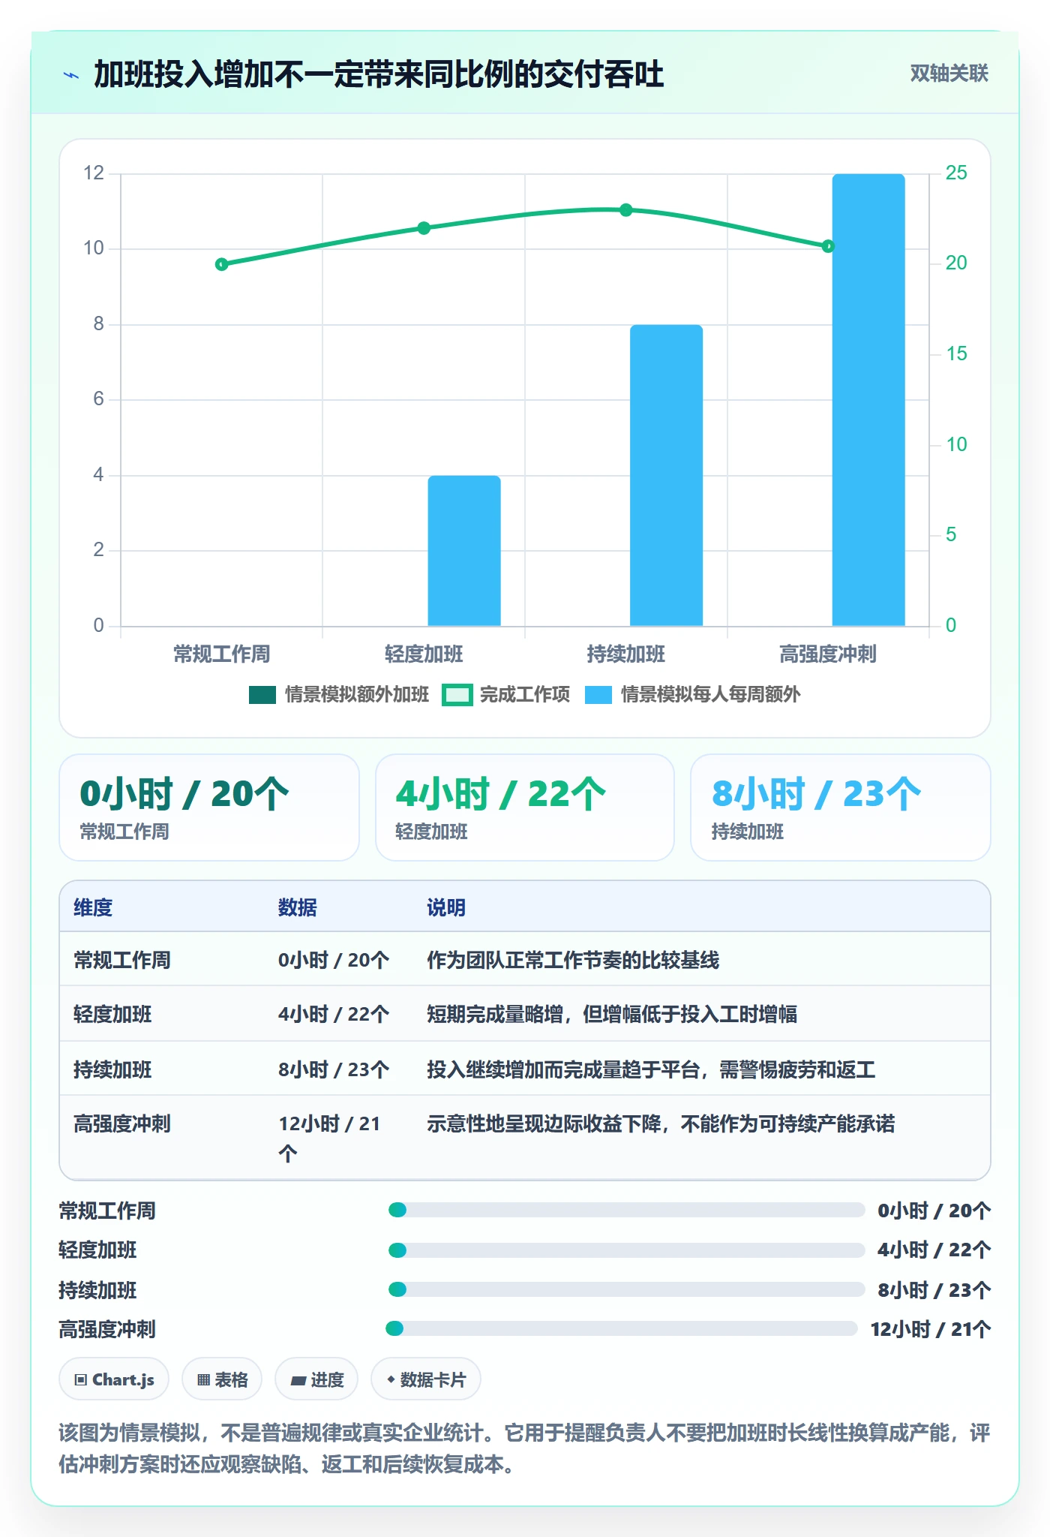
Task: Click the line point above 轻度加班
Action: pos(424,228)
